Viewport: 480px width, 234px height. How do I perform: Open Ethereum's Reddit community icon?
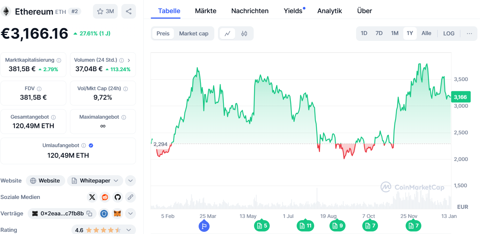105,197
